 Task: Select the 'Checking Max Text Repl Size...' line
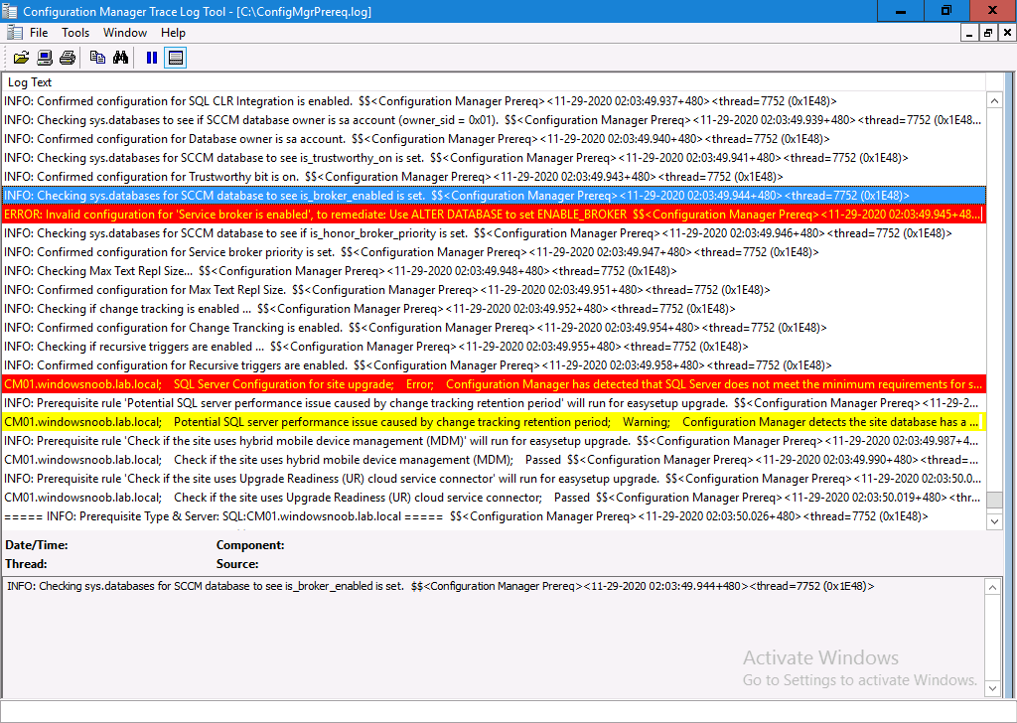tap(494, 270)
